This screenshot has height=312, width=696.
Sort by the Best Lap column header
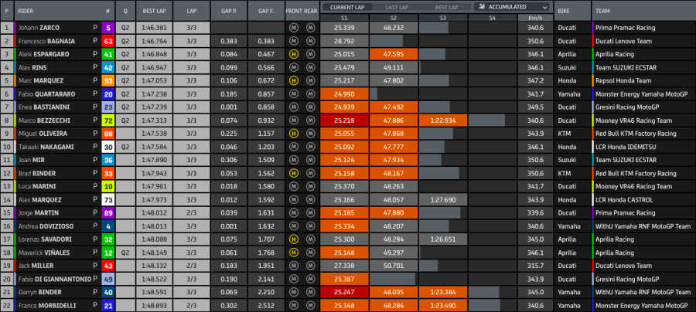point(154,11)
